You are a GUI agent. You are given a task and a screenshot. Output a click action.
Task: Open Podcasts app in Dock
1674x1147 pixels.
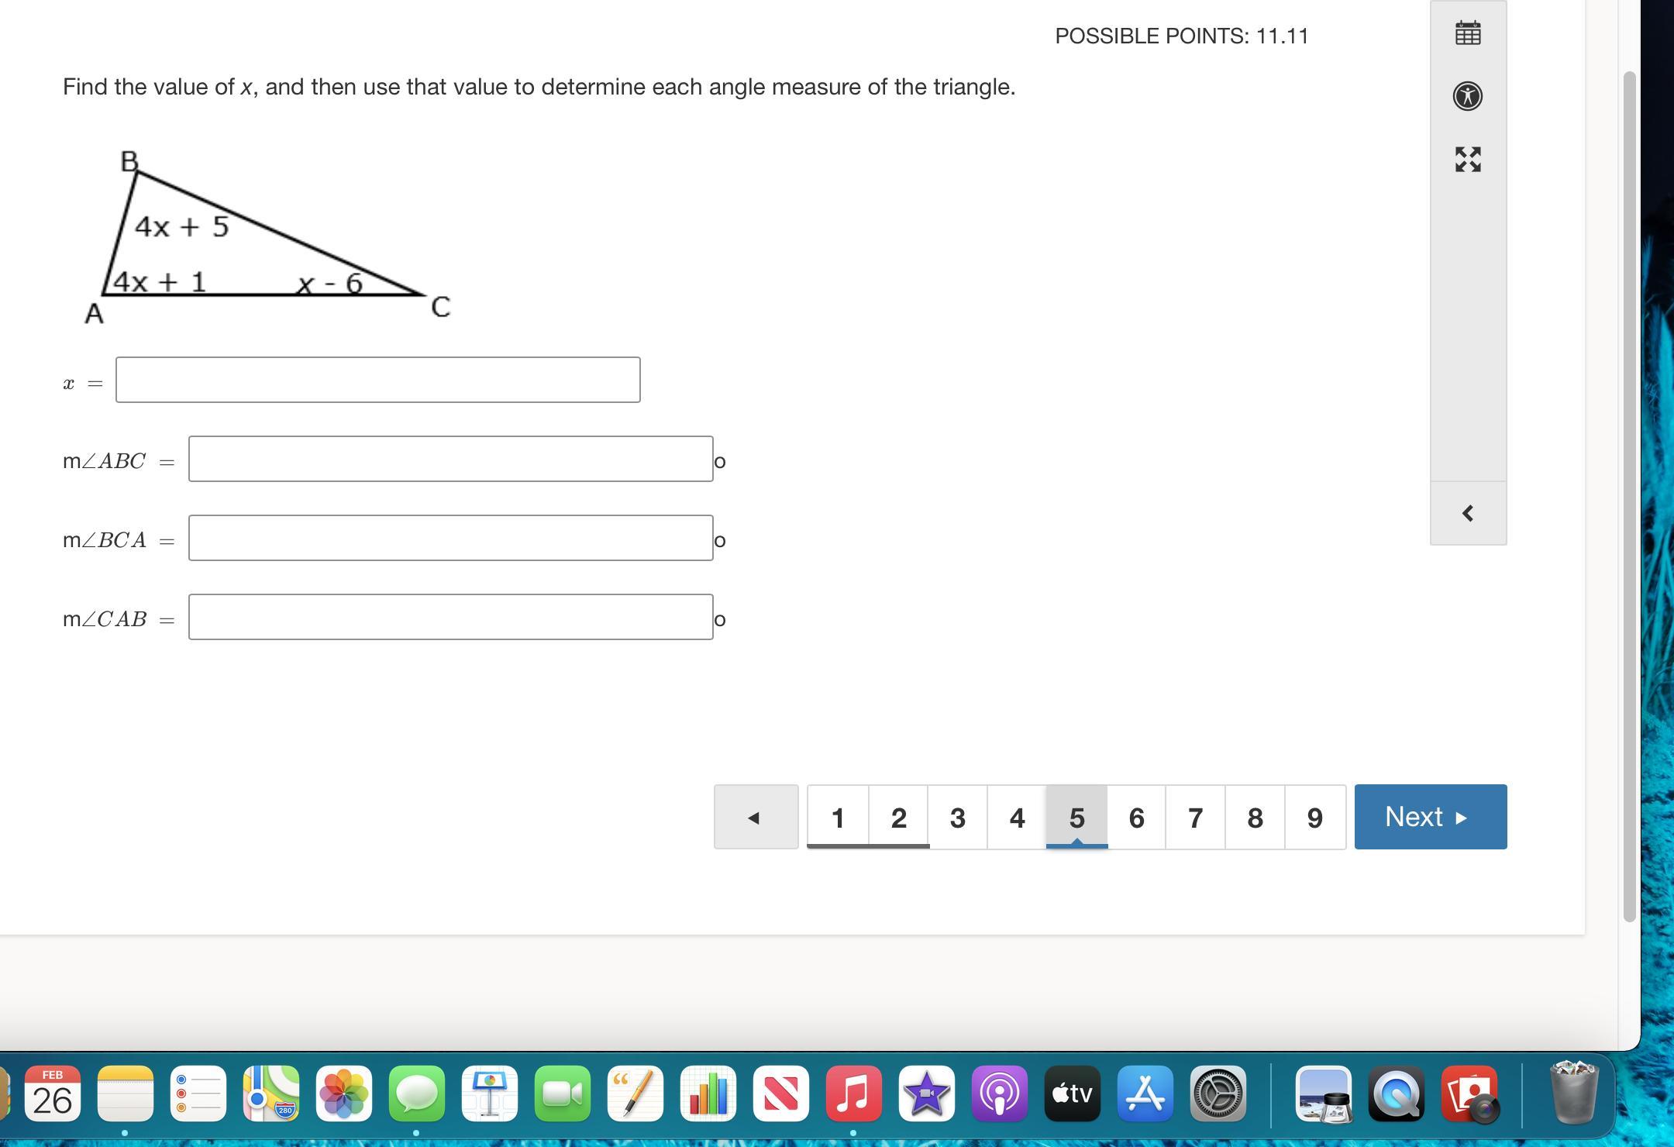tap(999, 1094)
